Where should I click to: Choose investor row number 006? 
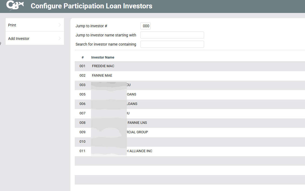click(x=82, y=104)
